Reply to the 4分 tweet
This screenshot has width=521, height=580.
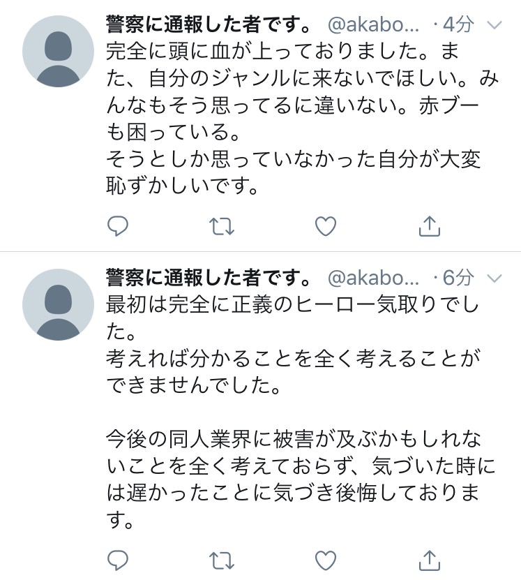117,226
